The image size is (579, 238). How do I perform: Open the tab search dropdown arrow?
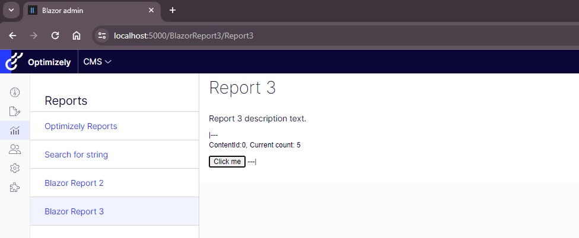coord(11,10)
